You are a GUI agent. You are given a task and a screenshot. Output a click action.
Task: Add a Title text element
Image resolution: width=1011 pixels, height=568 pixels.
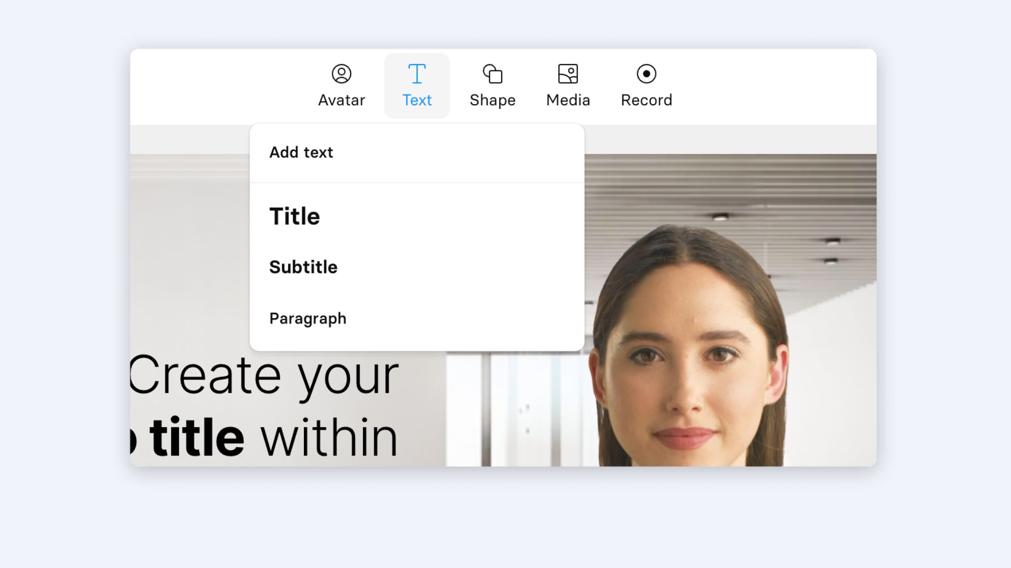pyautogui.click(x=294, y=216)
